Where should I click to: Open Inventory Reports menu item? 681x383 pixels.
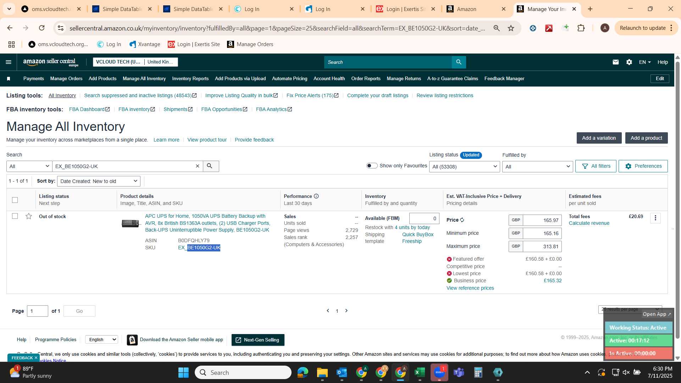190,79
